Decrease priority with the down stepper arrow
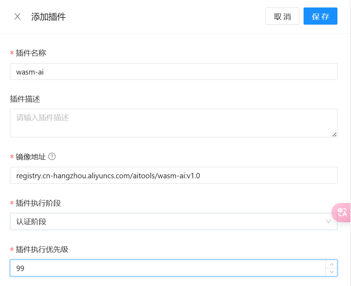The image size is (351, 286). [331, 272]
